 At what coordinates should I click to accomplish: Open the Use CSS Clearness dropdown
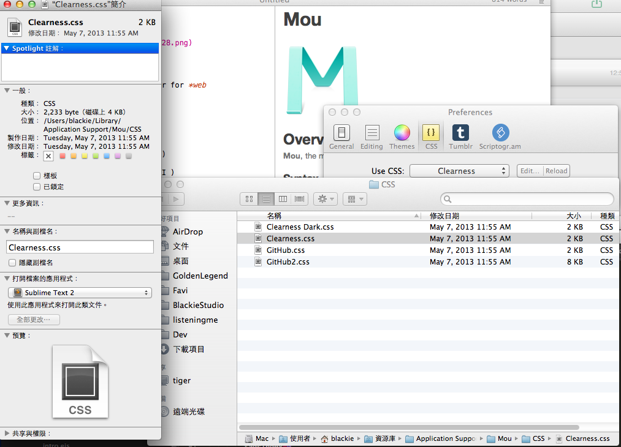(459, 171)
